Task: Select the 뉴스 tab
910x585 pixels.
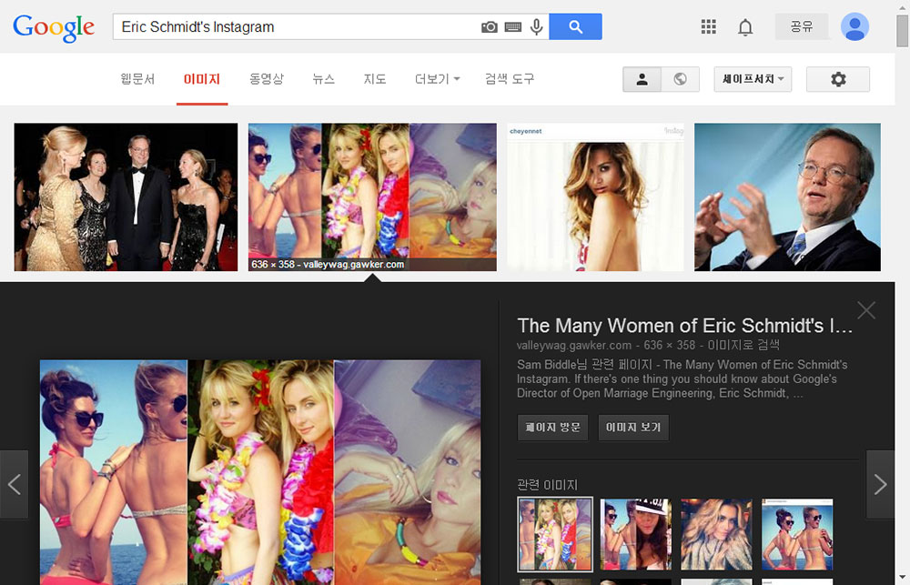Action: tap(323, 79)
